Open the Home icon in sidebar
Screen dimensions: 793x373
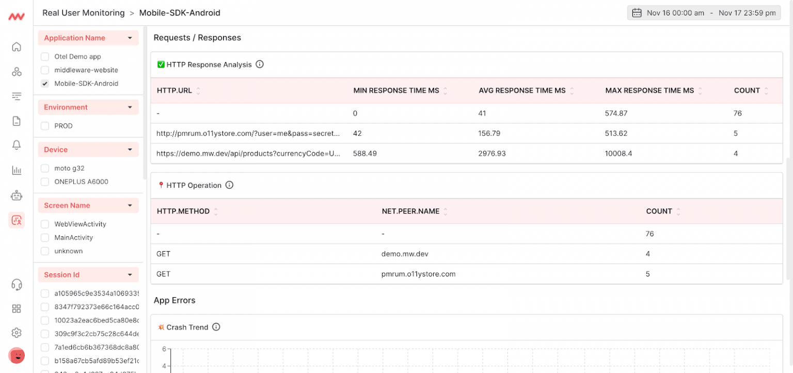pos(17,47)
